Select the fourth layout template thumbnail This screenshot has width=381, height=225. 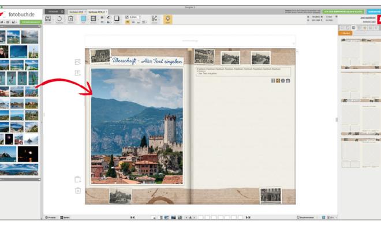pos(361,153)
